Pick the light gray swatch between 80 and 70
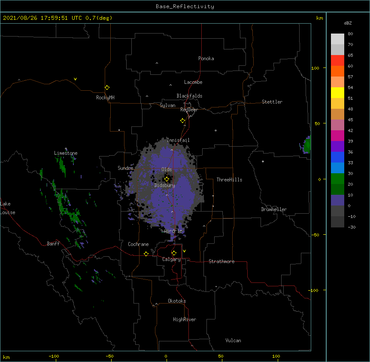This screenshot has width=370, height=362. (x=337, y=39)
